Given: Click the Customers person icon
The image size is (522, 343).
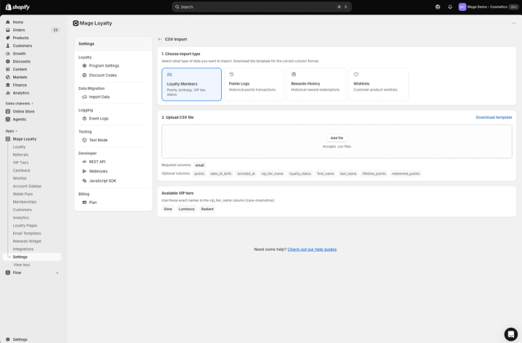Looking at the screenshot, I should [8, 46].
